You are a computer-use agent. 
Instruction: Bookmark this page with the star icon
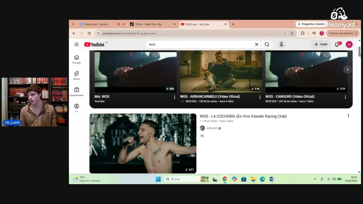(x=292, y=33)
